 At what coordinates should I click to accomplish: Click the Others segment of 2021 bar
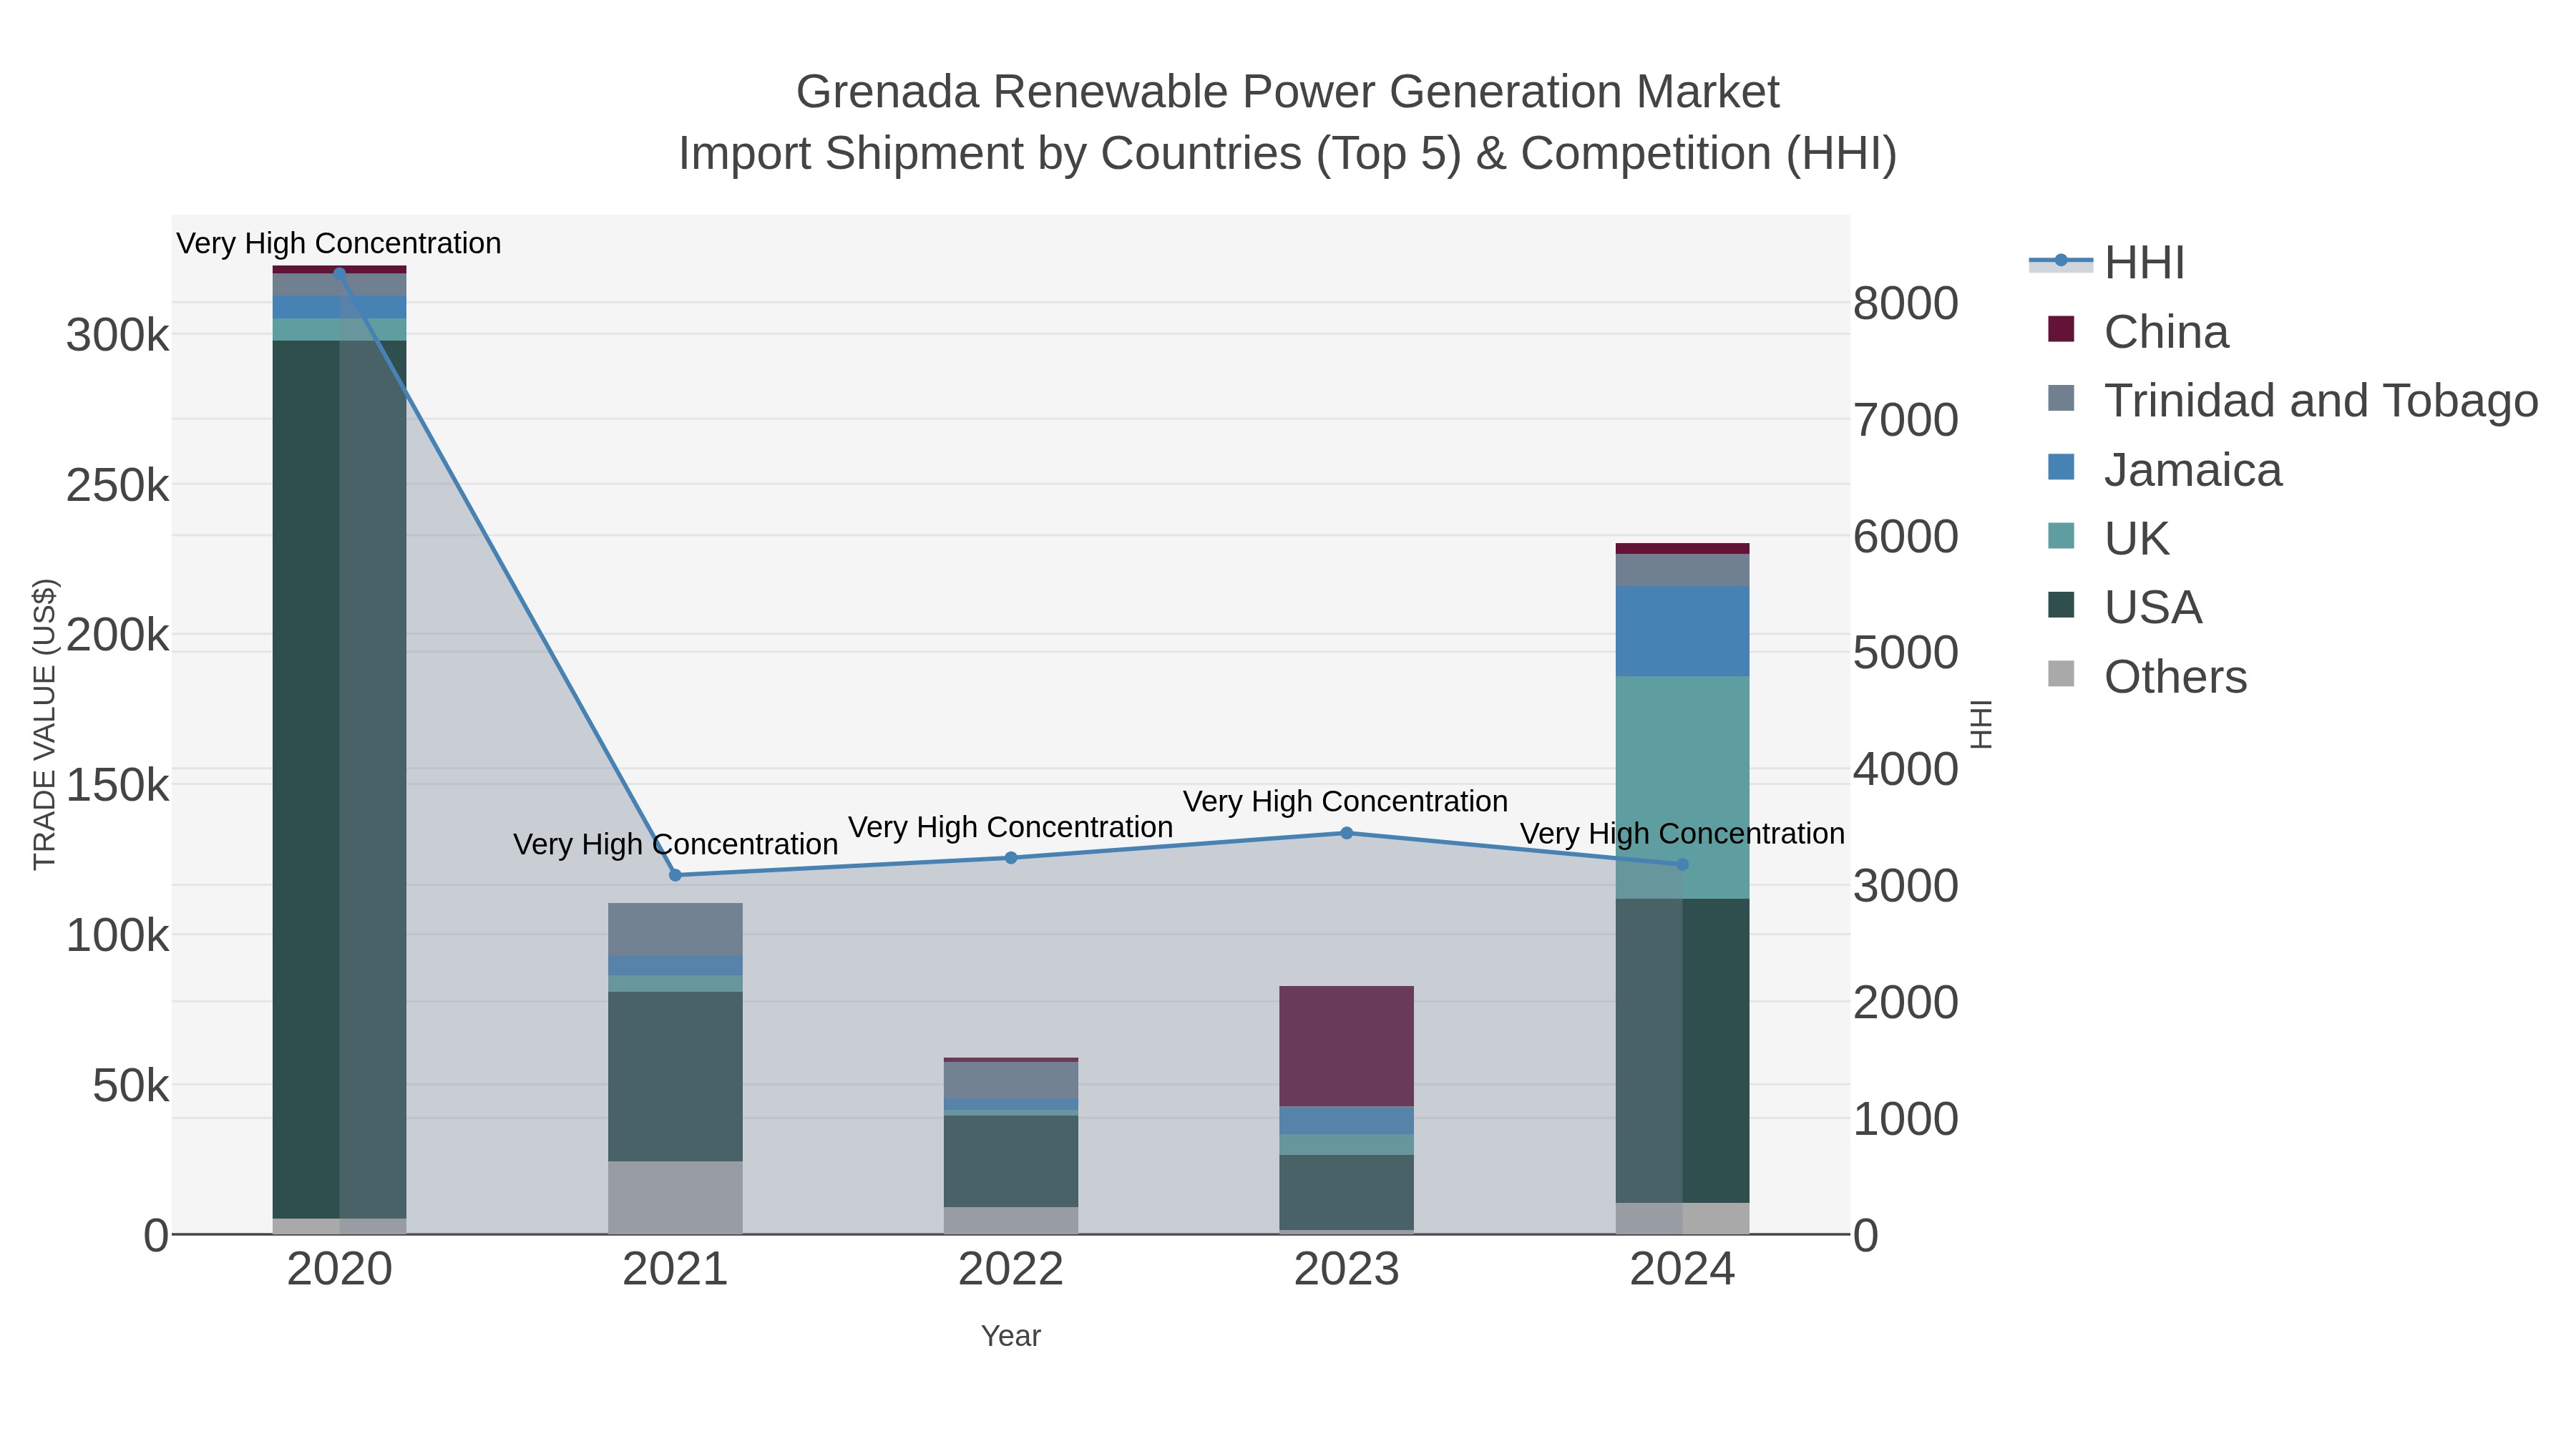675,1197
